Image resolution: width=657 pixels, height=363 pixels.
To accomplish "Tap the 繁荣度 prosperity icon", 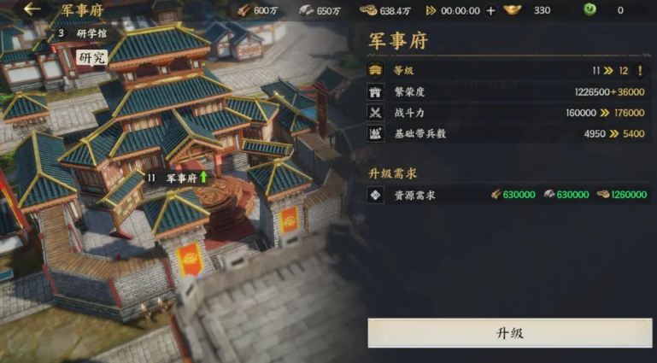I will (375, 91).
